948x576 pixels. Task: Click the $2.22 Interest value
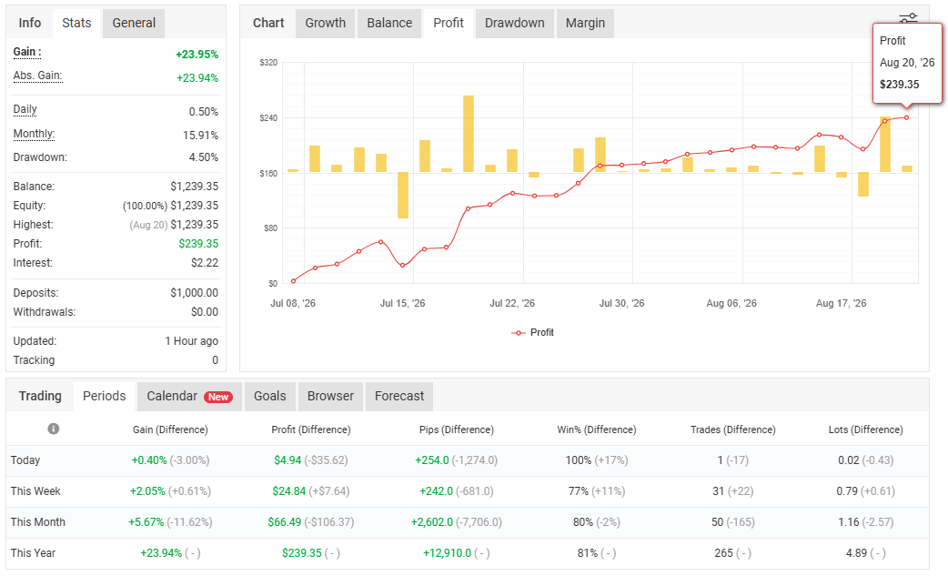click(205, 263)
